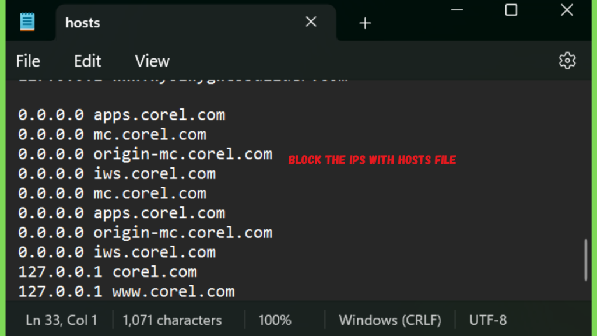Viewport: 597px width, 336px height.
Task: Click the Ln 33, Col 1 status indicator
Action: [x=61, y=320]
